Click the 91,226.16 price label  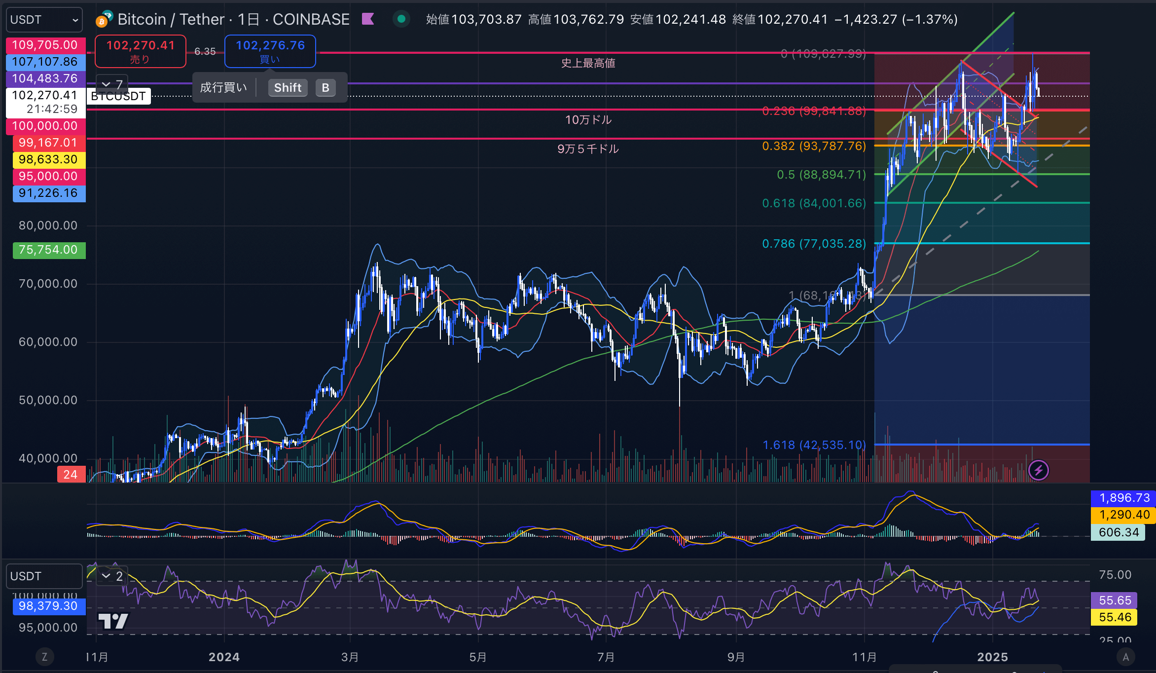click(49, 193)
